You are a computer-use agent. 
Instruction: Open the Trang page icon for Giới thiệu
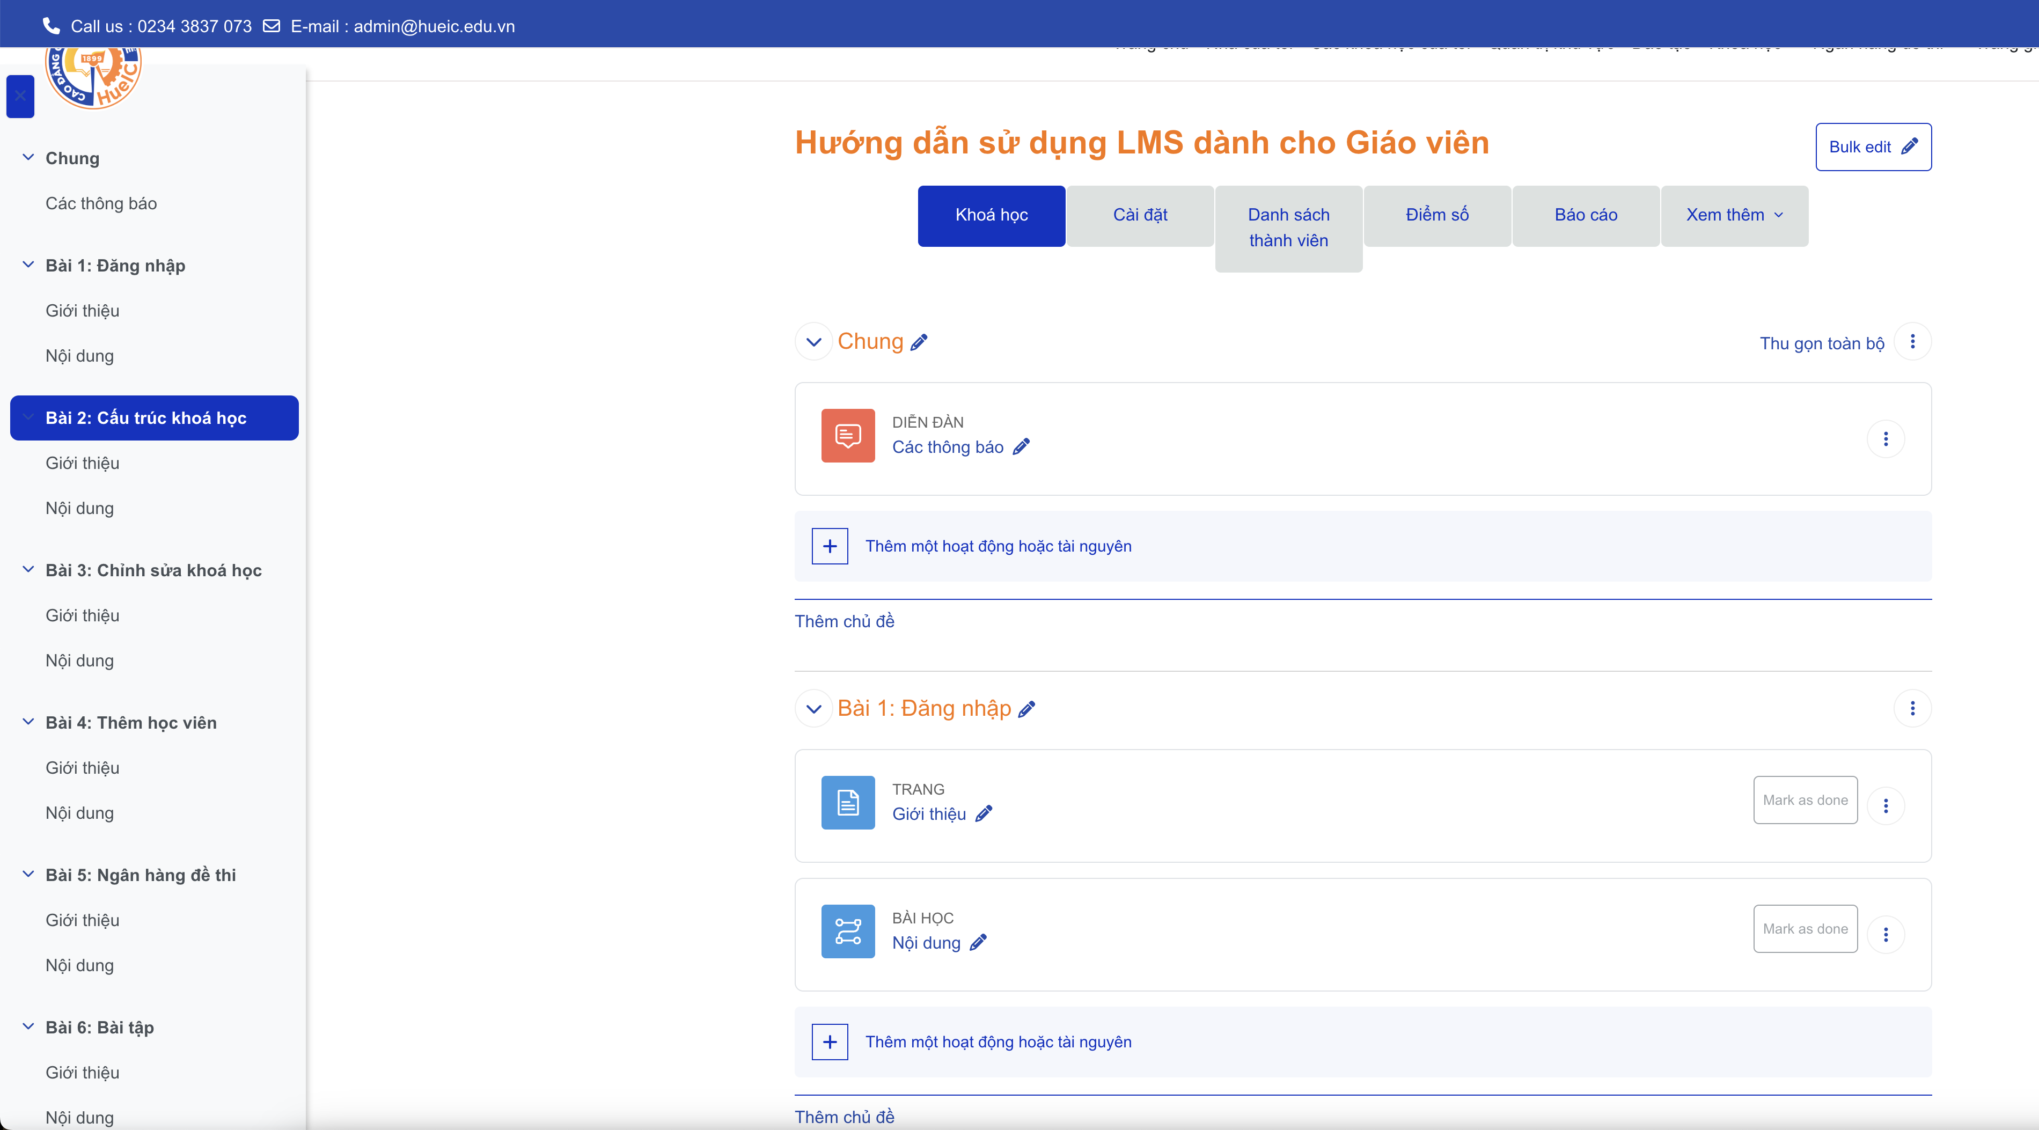pos(848,802)
